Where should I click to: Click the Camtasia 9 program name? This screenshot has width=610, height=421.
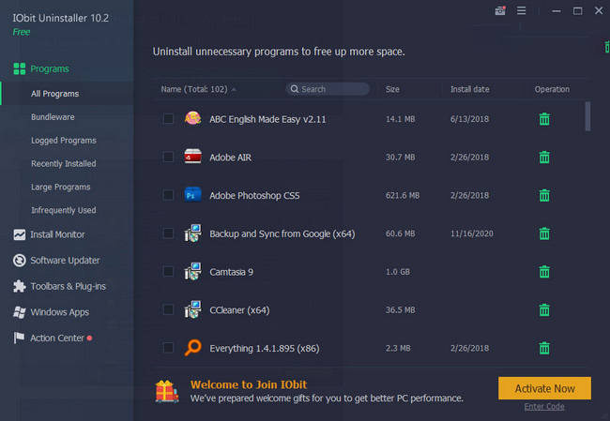point(231,272)
